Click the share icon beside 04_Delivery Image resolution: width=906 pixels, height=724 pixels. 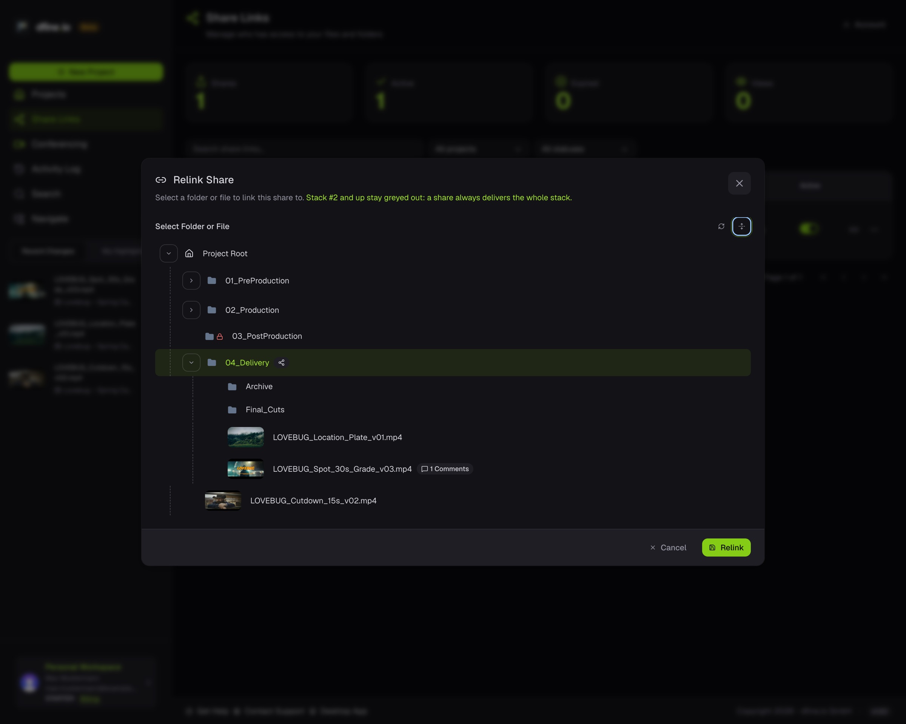pos(281,363)
